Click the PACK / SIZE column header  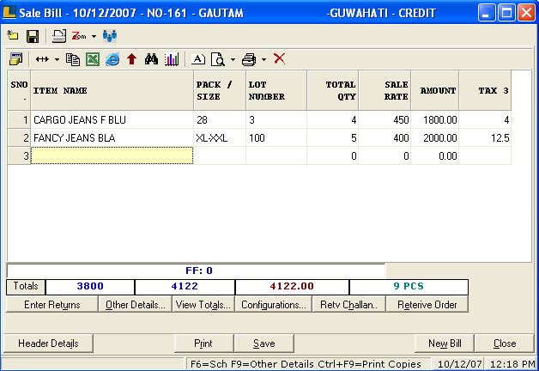click(220, 91)
